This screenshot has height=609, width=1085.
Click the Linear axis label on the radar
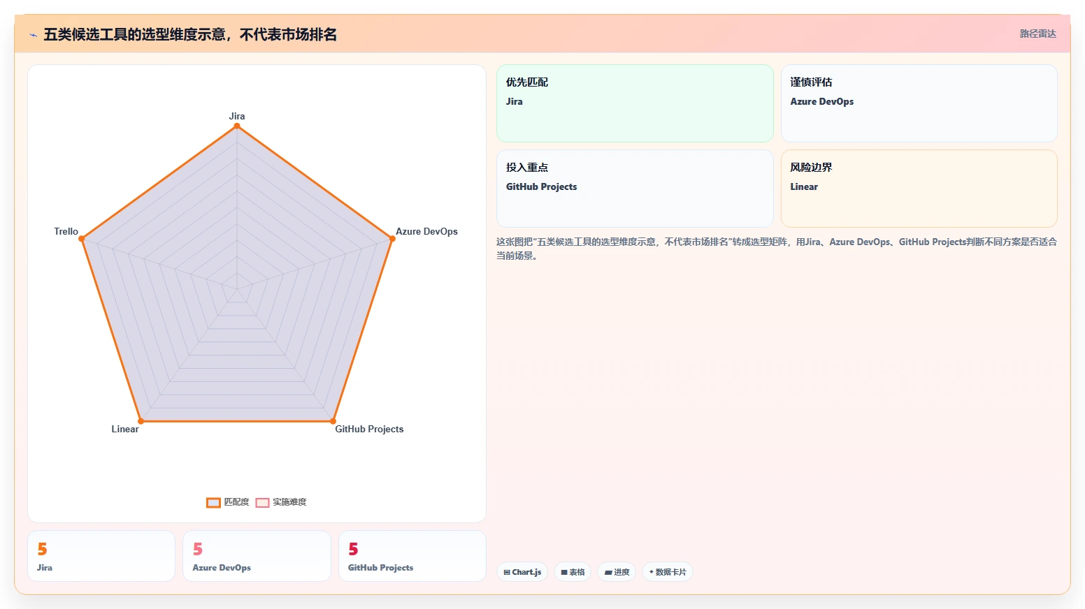(125, 429)
